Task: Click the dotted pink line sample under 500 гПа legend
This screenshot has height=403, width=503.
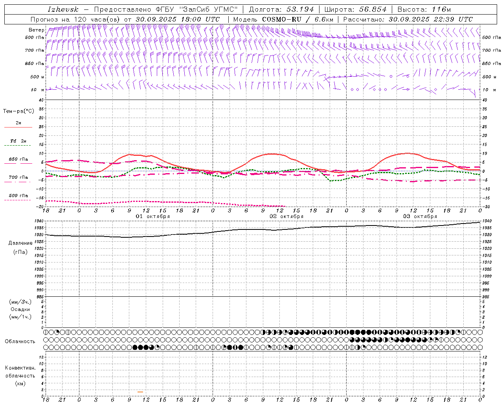Action: (x=17, y=200)
